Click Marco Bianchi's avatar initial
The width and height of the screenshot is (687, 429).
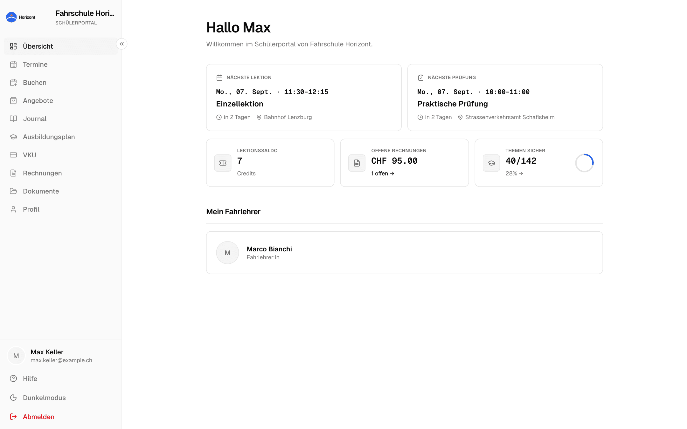(x=227, y=253)
